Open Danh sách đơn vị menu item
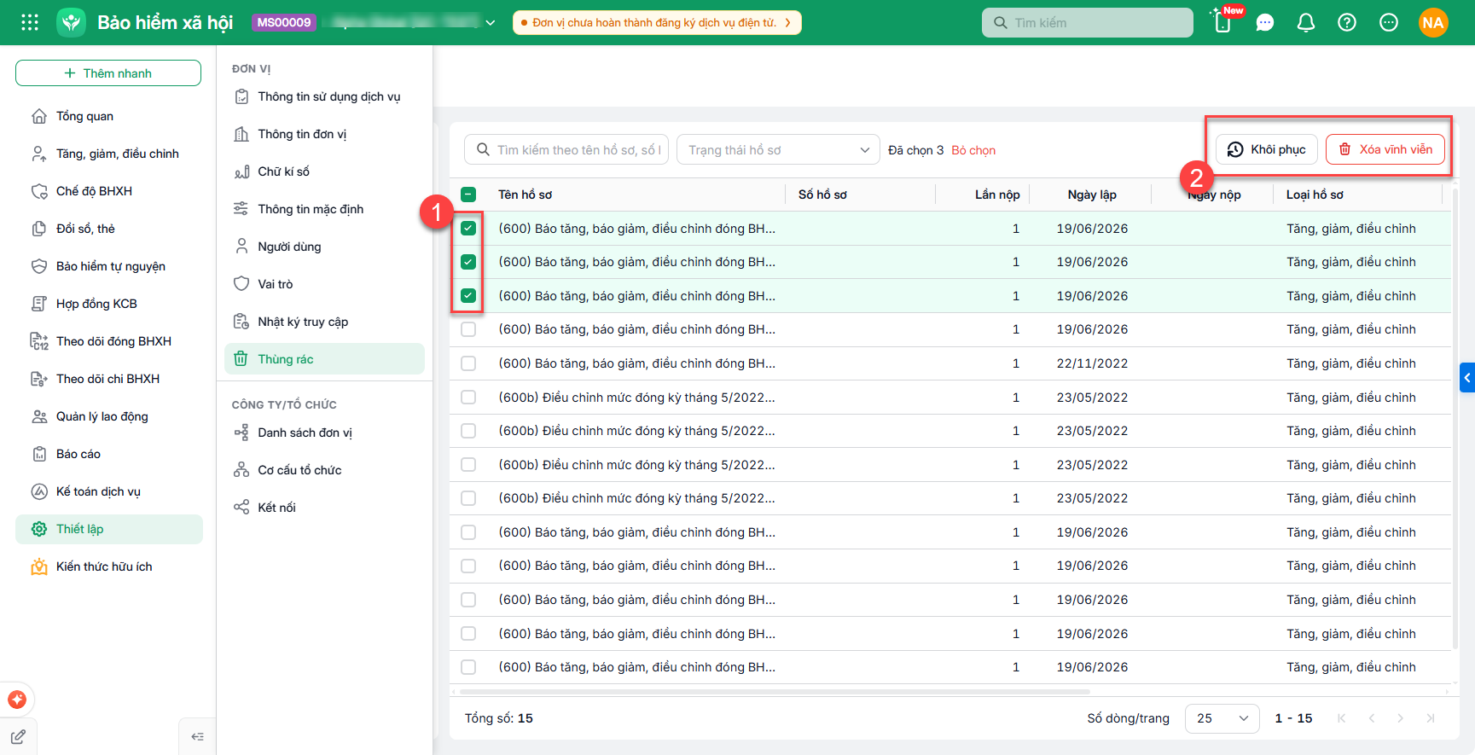Viewport: 1475px width, 755px height. [x=325, y=433]
